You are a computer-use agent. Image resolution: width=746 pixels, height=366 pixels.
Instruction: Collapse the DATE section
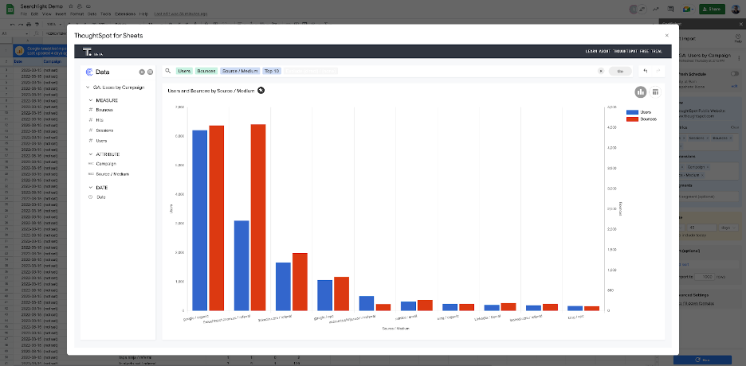(x=91, y=188)
